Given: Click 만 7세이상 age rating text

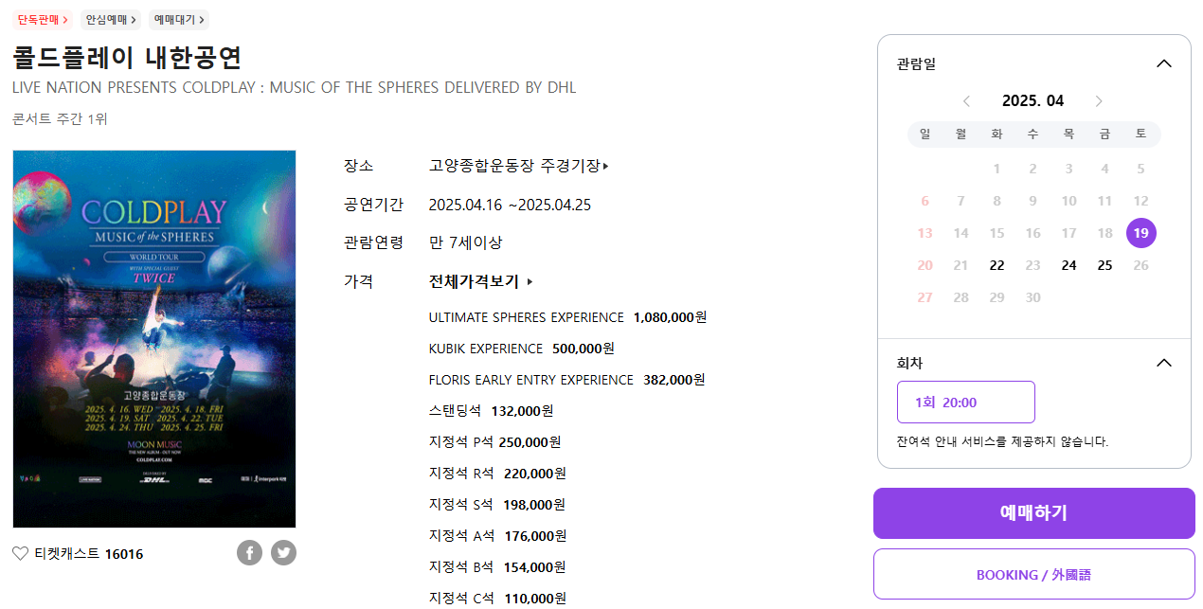Looking at the screenshot, I should click(x=466, y=242).
